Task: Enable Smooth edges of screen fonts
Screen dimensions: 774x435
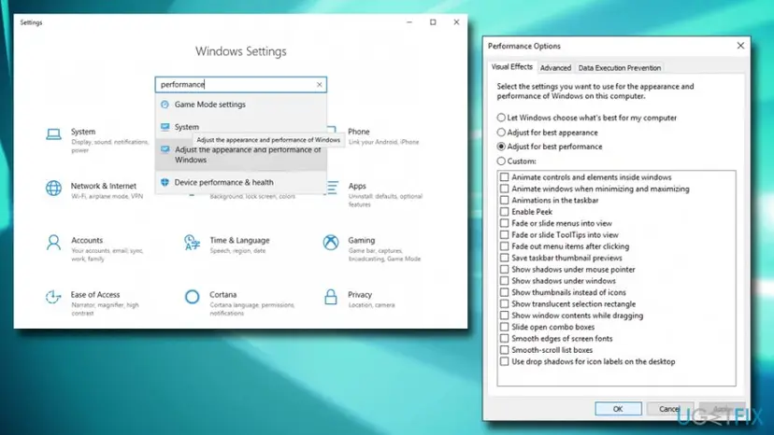Action: [504, 338]
